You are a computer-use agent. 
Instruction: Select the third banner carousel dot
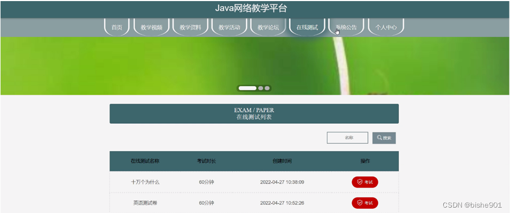pos(267,88)
